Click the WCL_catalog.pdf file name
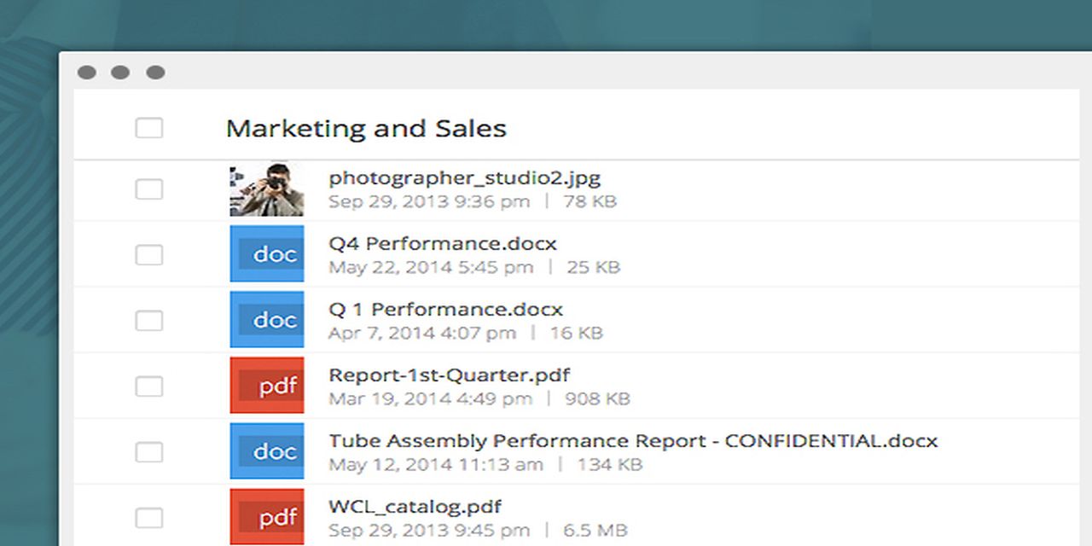1092x546 pixels. point(415,507)
